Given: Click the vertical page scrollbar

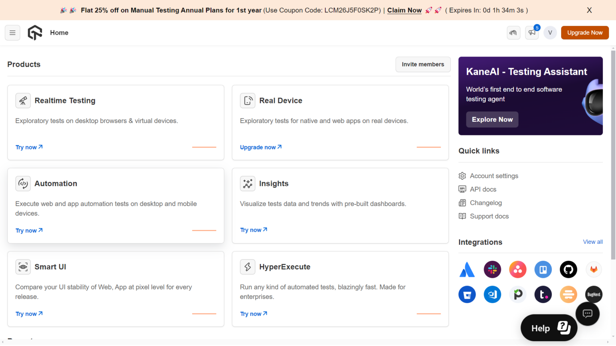Looking at the screenshot, I should coord(613,160).
